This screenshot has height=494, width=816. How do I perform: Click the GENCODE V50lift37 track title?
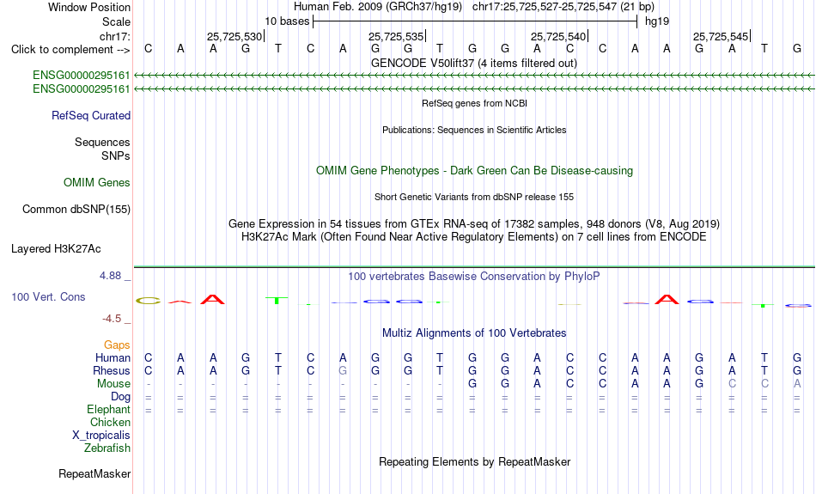coord(474,63)
